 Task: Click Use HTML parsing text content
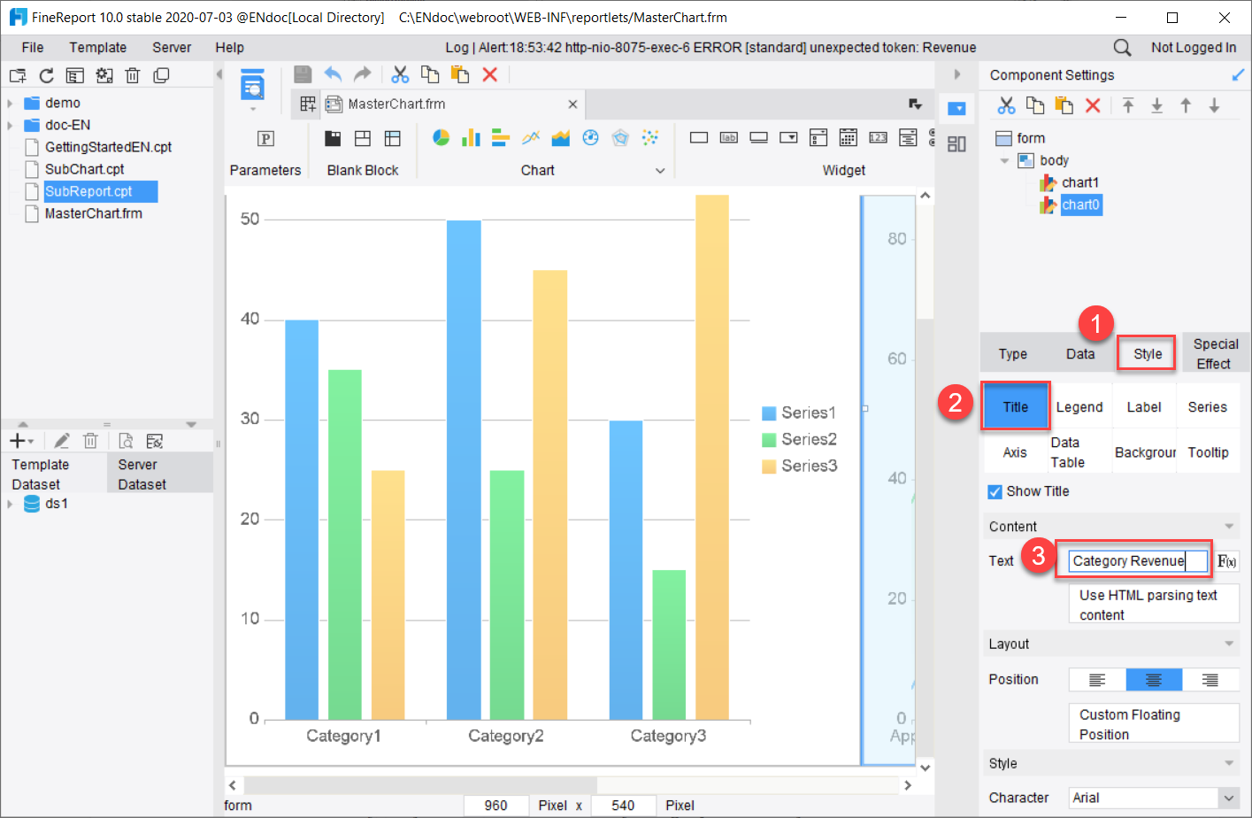click(x=1153, y=605)
